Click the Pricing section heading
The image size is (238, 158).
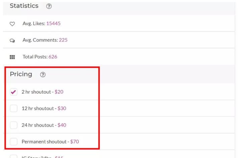pyautogui.click(x=21, y=74)
